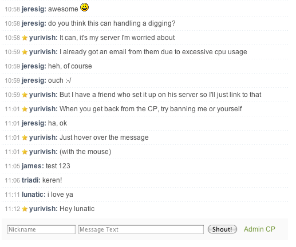Click the yurivish name on the "Hey lunatic" message
Screen dimensions: 296x247
coord(44,209)
